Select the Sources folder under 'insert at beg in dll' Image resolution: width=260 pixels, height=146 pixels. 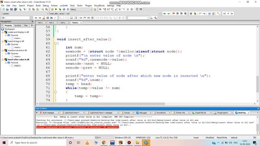point(15,44)
